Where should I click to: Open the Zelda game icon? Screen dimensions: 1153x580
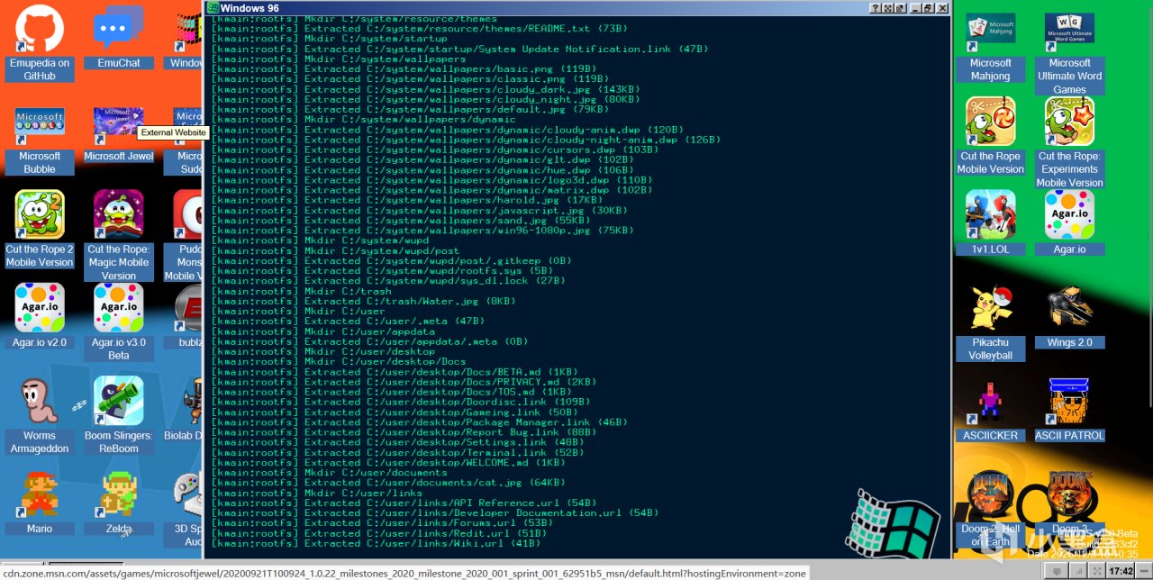[118, 503]
